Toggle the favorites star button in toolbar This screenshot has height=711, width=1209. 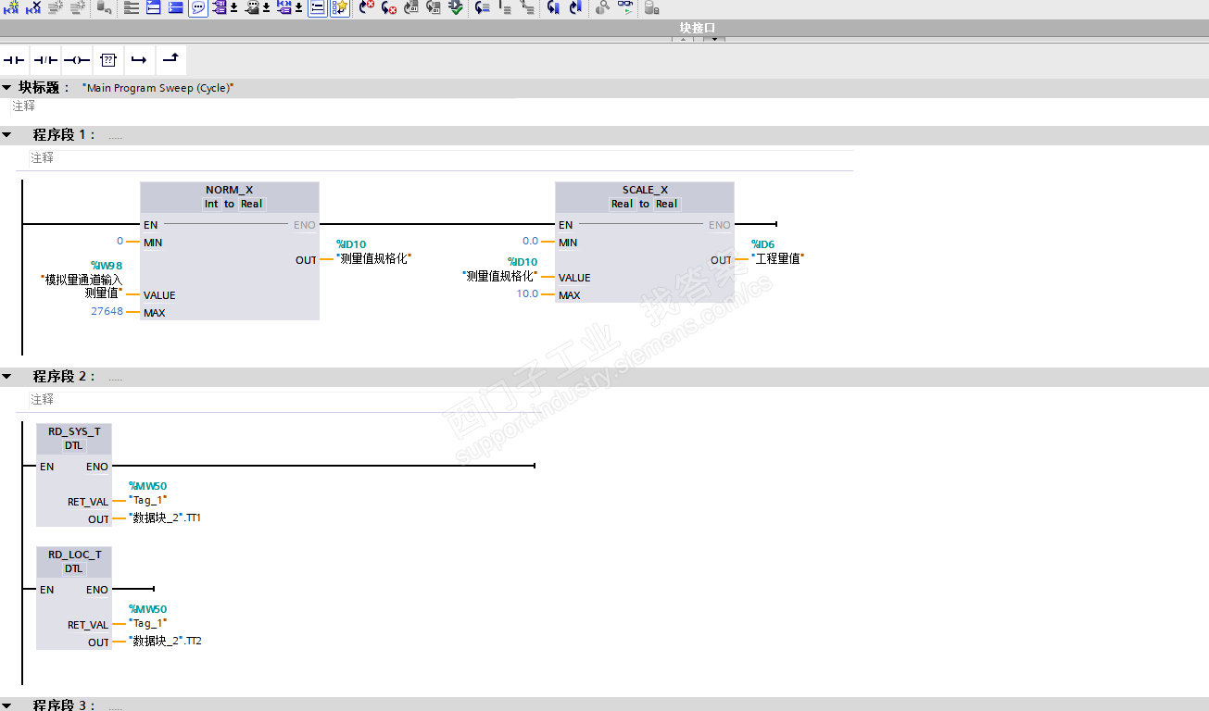click(x=340, y=7)
